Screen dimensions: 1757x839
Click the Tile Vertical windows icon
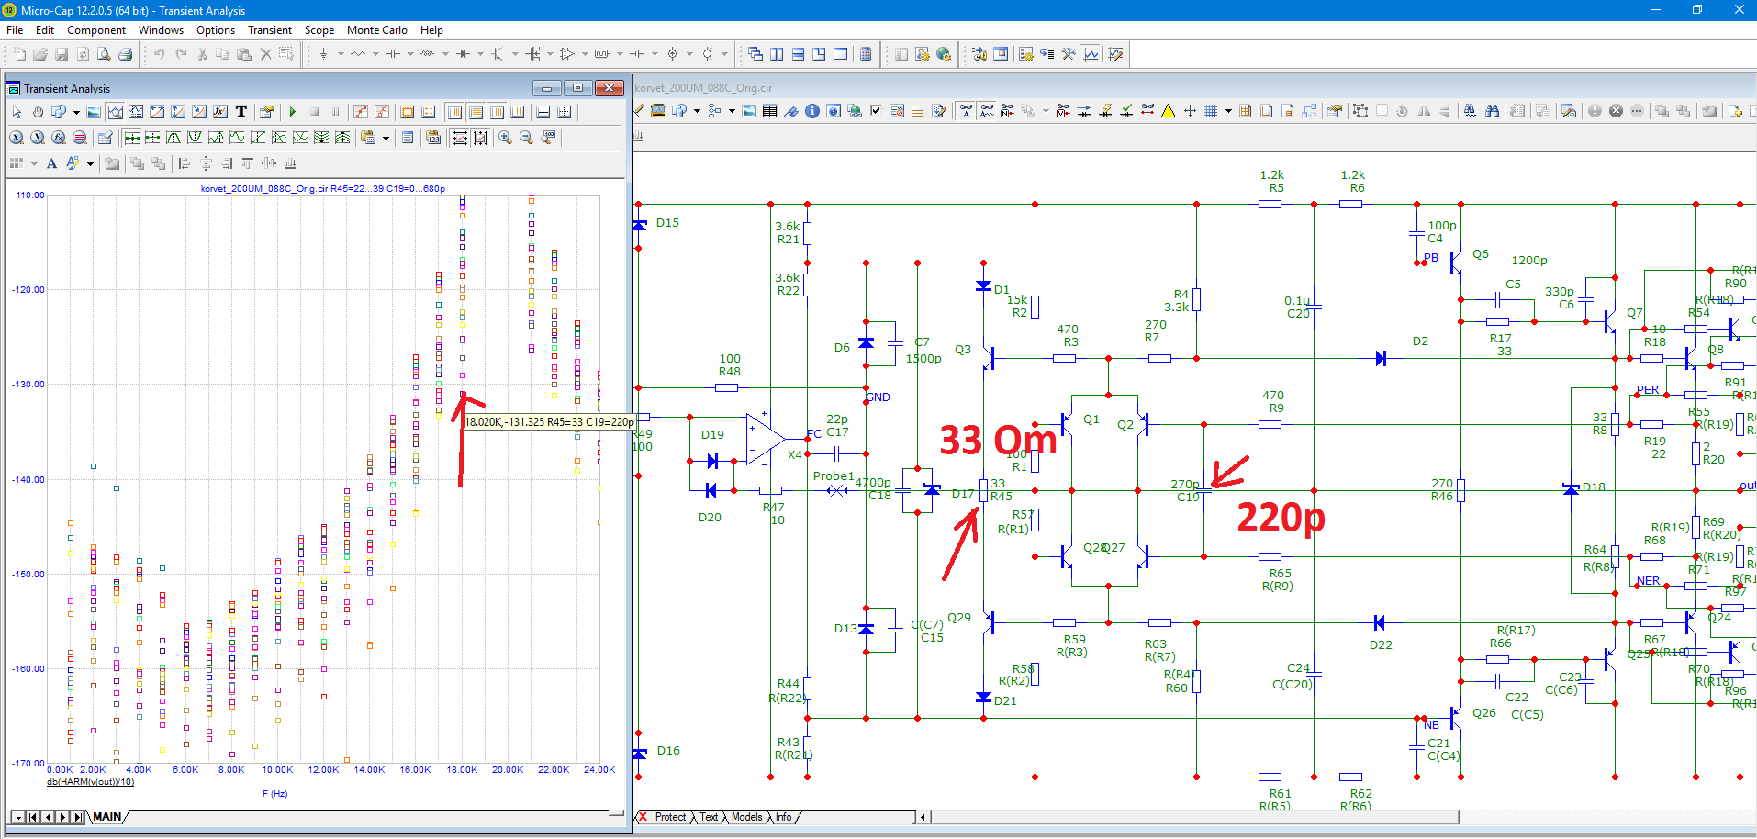pyautogui.click(x=777, y=54)
